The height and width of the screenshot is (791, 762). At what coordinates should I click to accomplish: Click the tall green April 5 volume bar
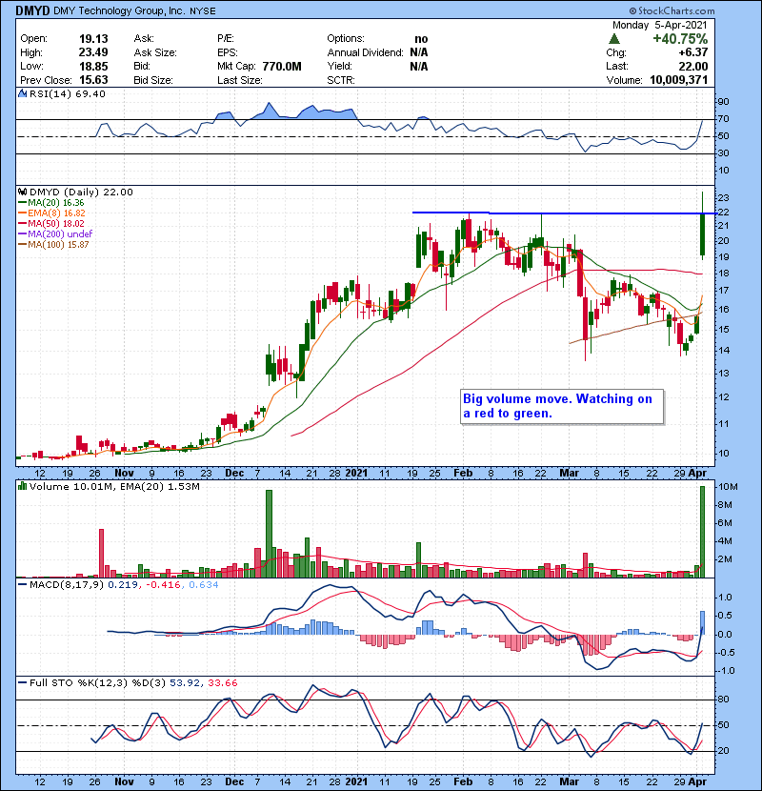pyautogui.click(x=701, y=531)
